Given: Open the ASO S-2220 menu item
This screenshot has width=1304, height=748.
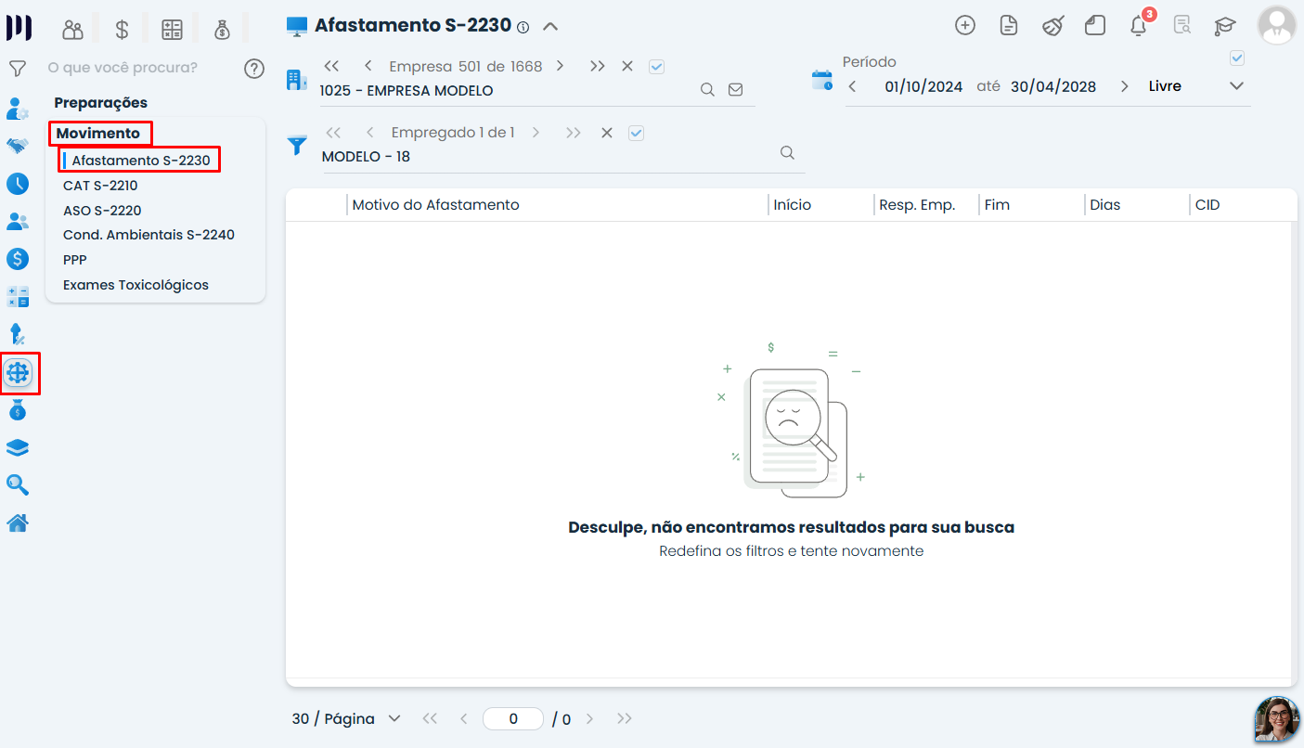Looking at the screenshot, I should point(102,211).
